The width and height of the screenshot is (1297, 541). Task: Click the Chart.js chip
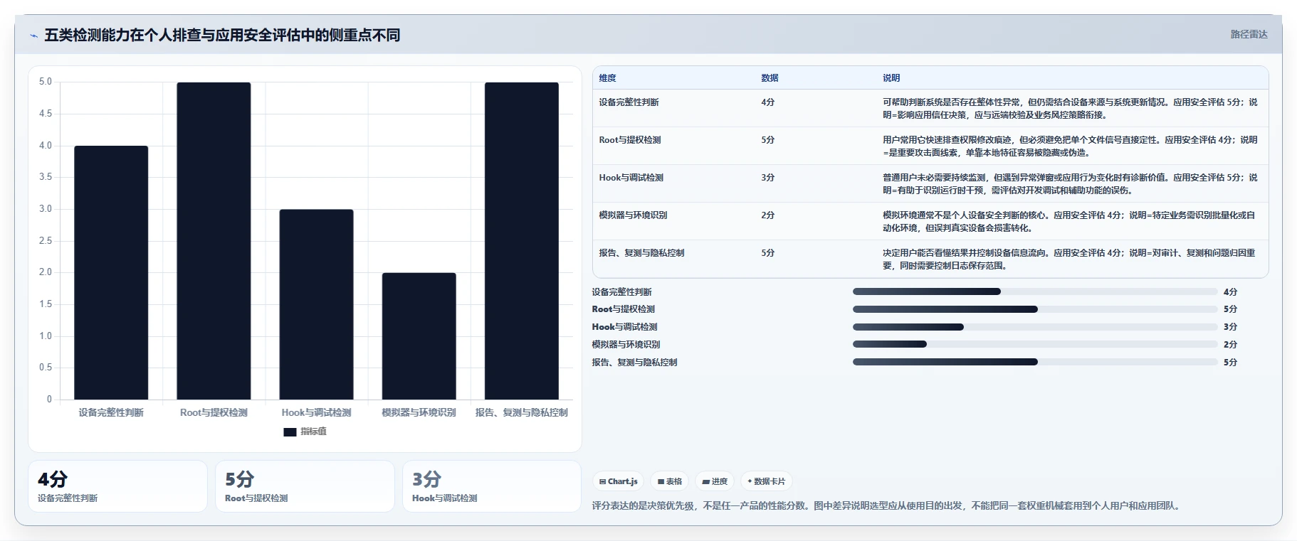(x=618, y=481)
